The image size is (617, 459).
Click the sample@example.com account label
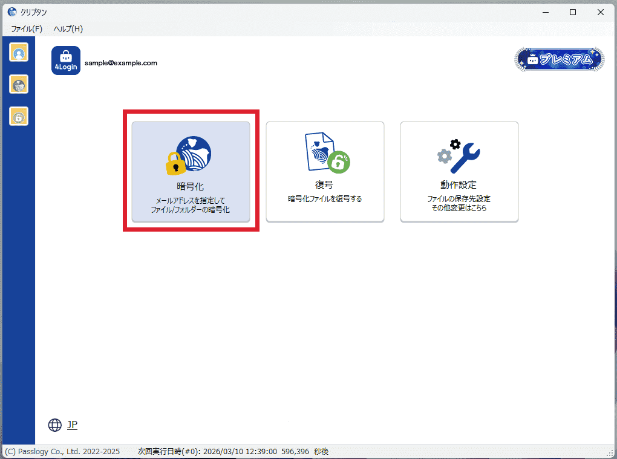(121, 63)
